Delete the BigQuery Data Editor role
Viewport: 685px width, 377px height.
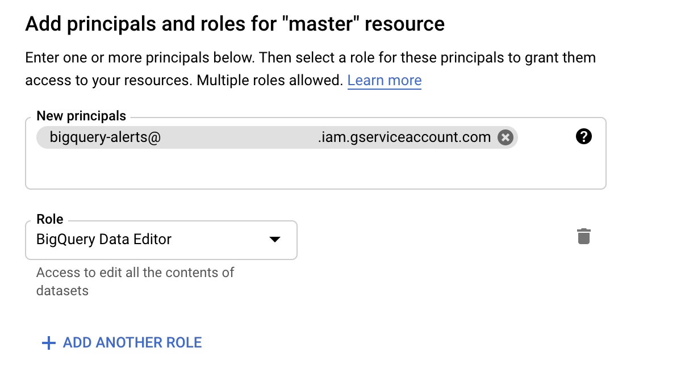[x=583, y=236]
